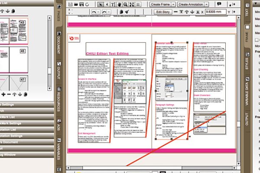260x173 pixels.
Task: Select the page 47 thumbnail
Action: [19, 83]
